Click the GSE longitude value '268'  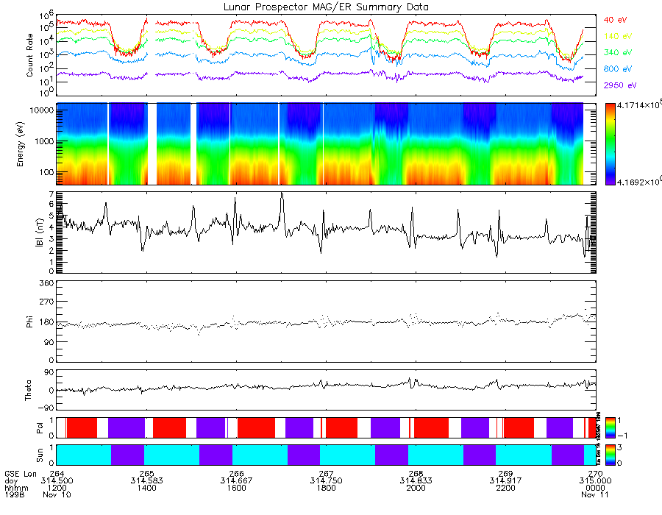tap(416, 474)
